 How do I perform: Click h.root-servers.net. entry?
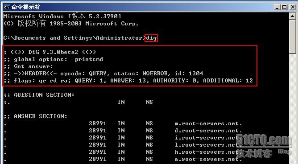coord(208,152)
